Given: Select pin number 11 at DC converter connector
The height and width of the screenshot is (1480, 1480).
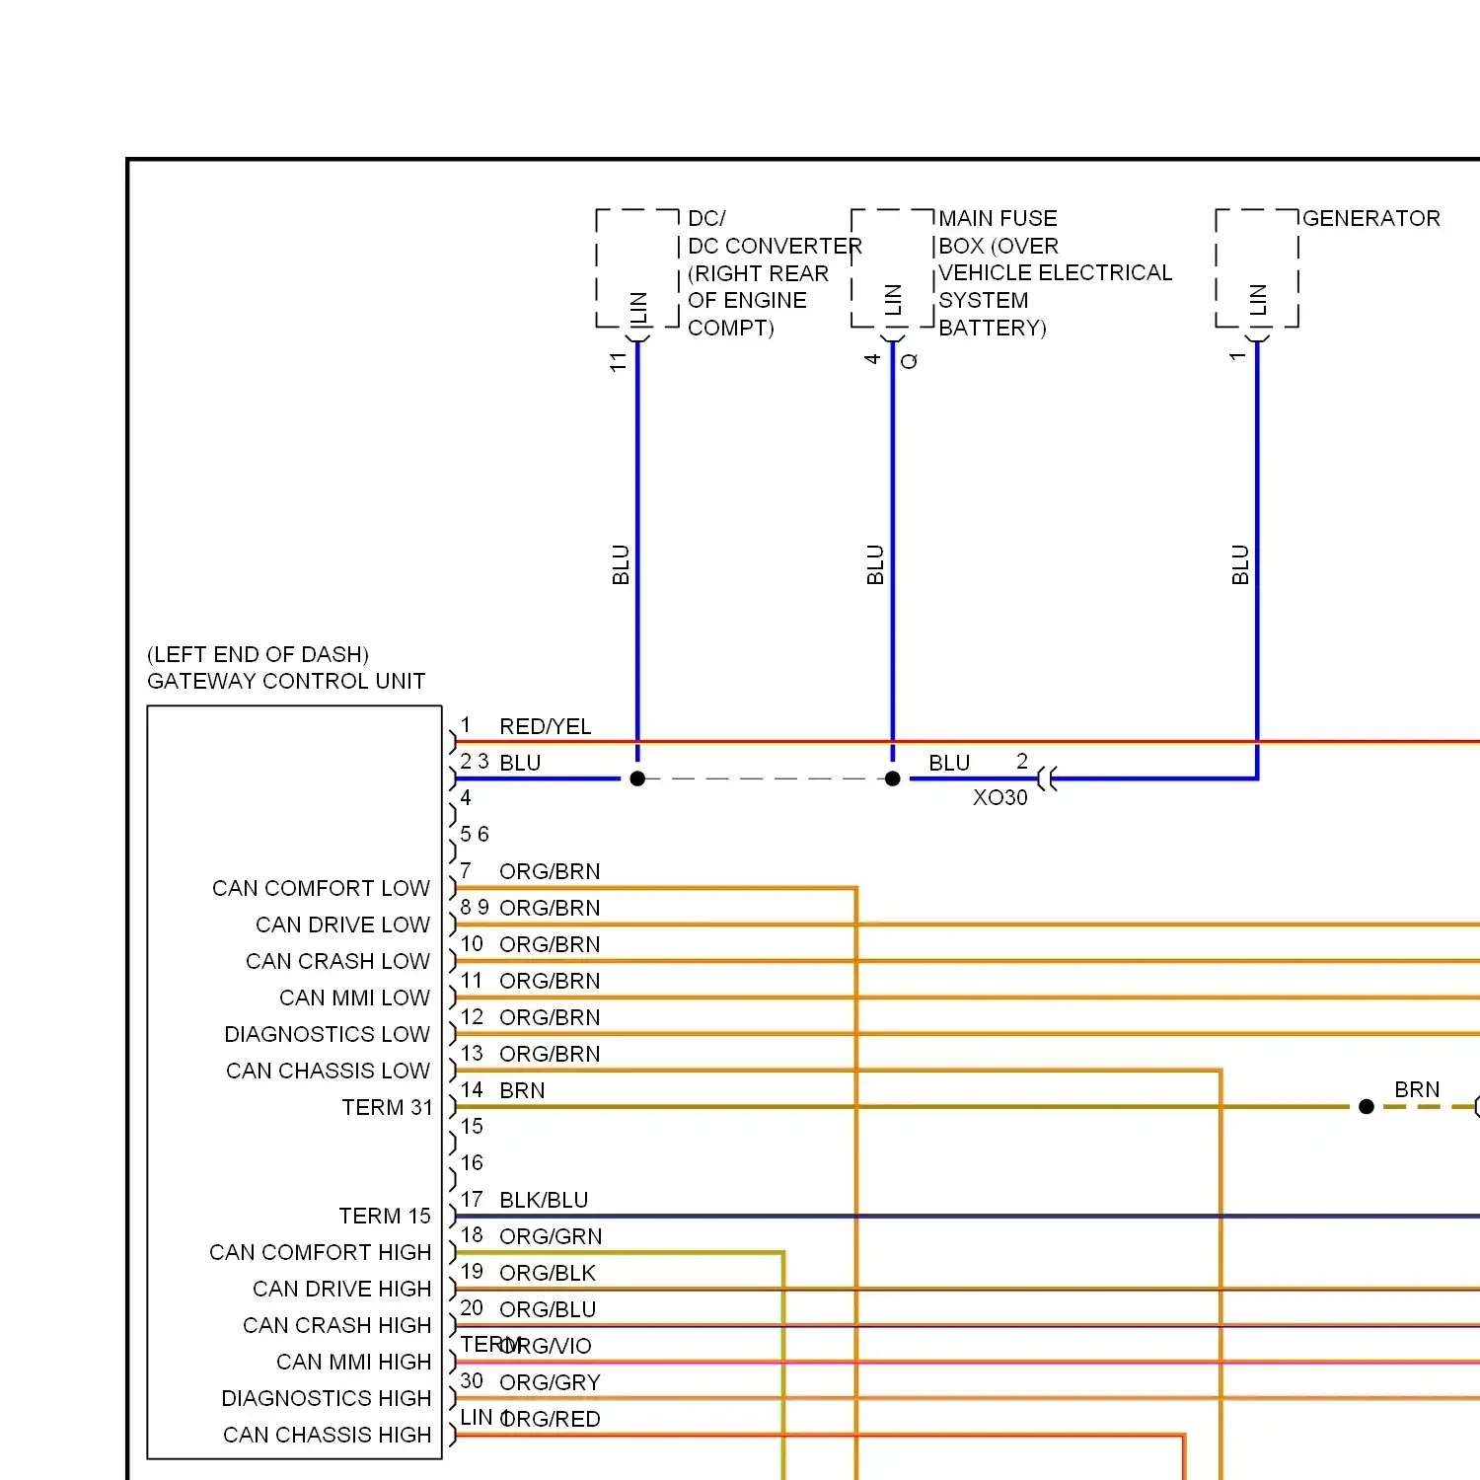Looking at the screenshot, I should coord(619,362).
